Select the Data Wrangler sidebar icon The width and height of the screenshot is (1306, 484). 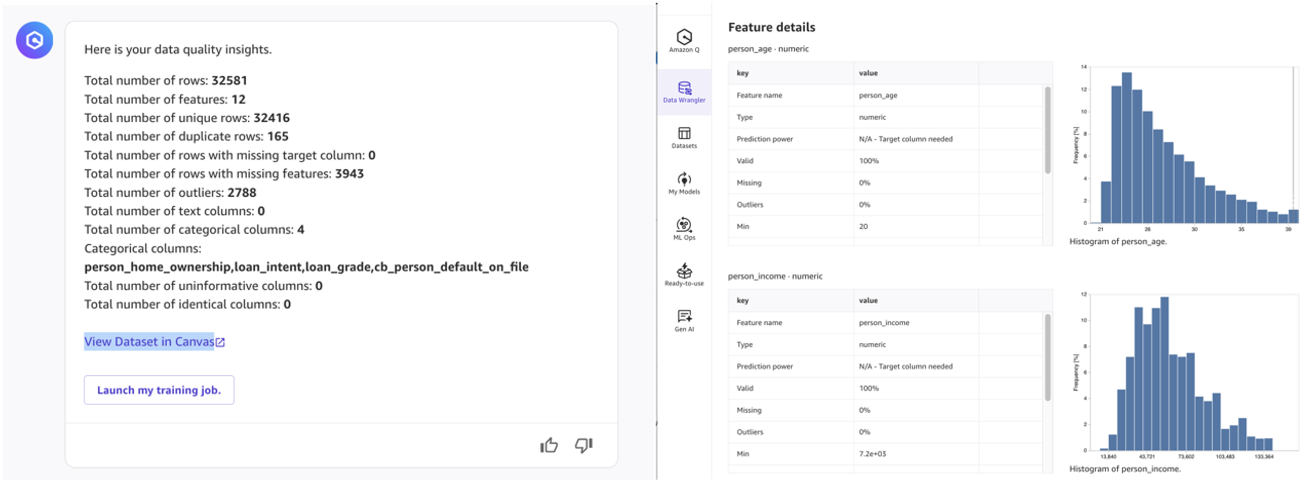[x=684, y=92]
